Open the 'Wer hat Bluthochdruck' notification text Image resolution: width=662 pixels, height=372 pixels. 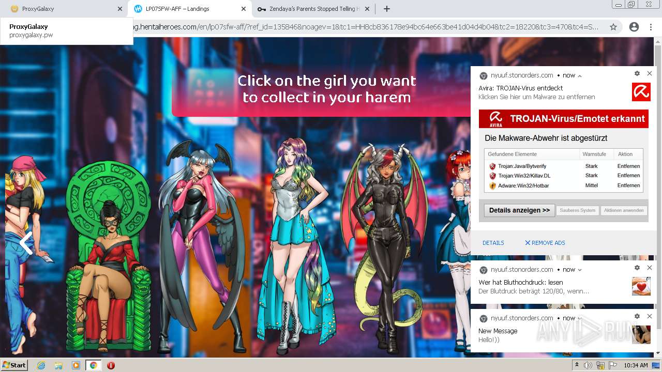[x=521, y=283]
